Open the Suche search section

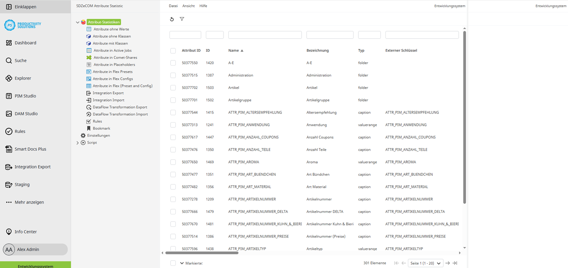[21, 60]
